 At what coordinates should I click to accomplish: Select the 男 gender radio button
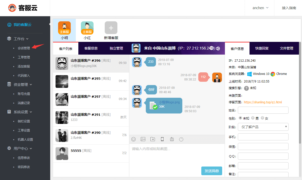253,118
